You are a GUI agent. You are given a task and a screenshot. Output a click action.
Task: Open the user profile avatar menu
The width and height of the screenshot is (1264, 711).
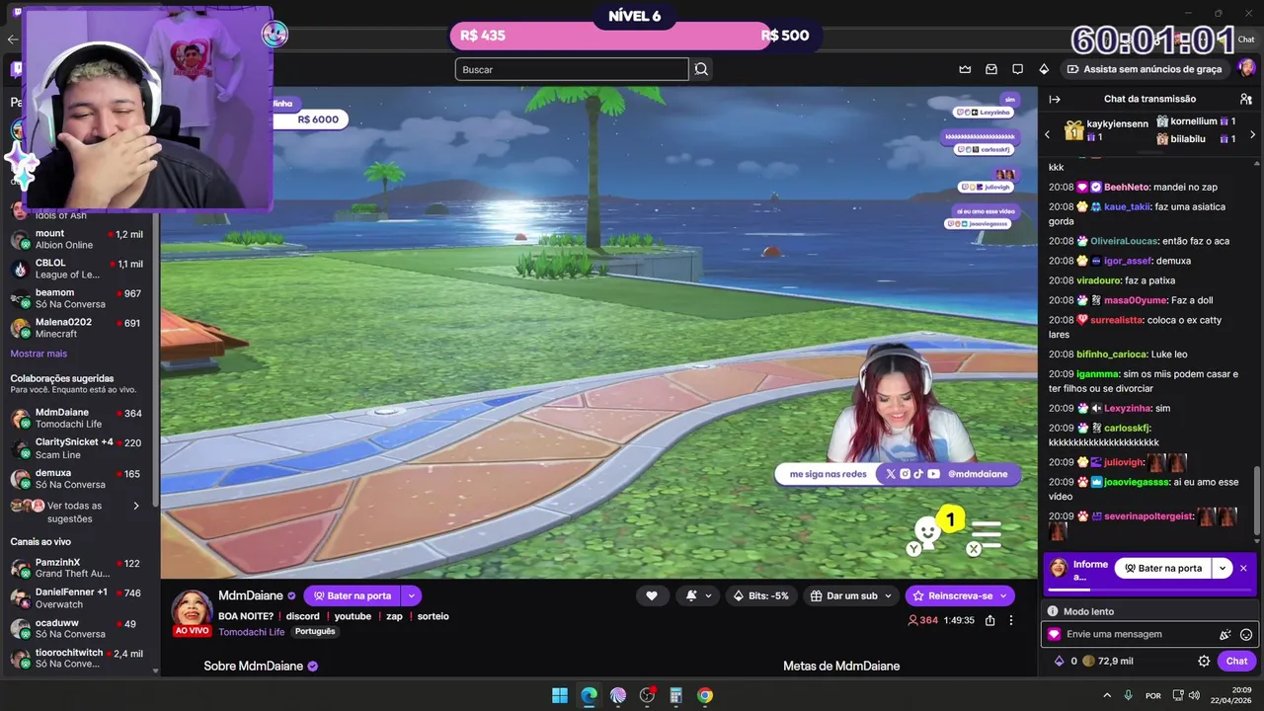(1247, 68)
